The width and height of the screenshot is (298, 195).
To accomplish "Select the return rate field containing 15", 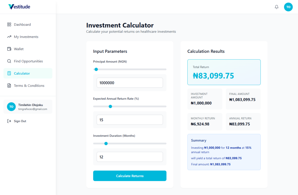I will [130, 120].
